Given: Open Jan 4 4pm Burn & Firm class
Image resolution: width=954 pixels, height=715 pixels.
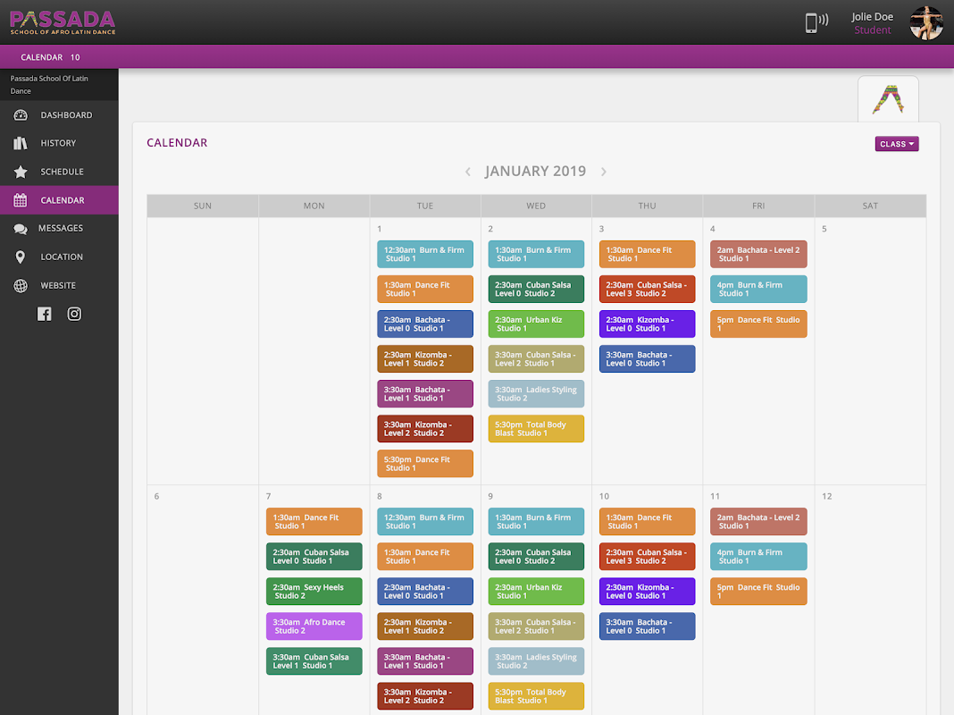Looking at the screenshot, I should pyautogui.click(x=758, y=289).
